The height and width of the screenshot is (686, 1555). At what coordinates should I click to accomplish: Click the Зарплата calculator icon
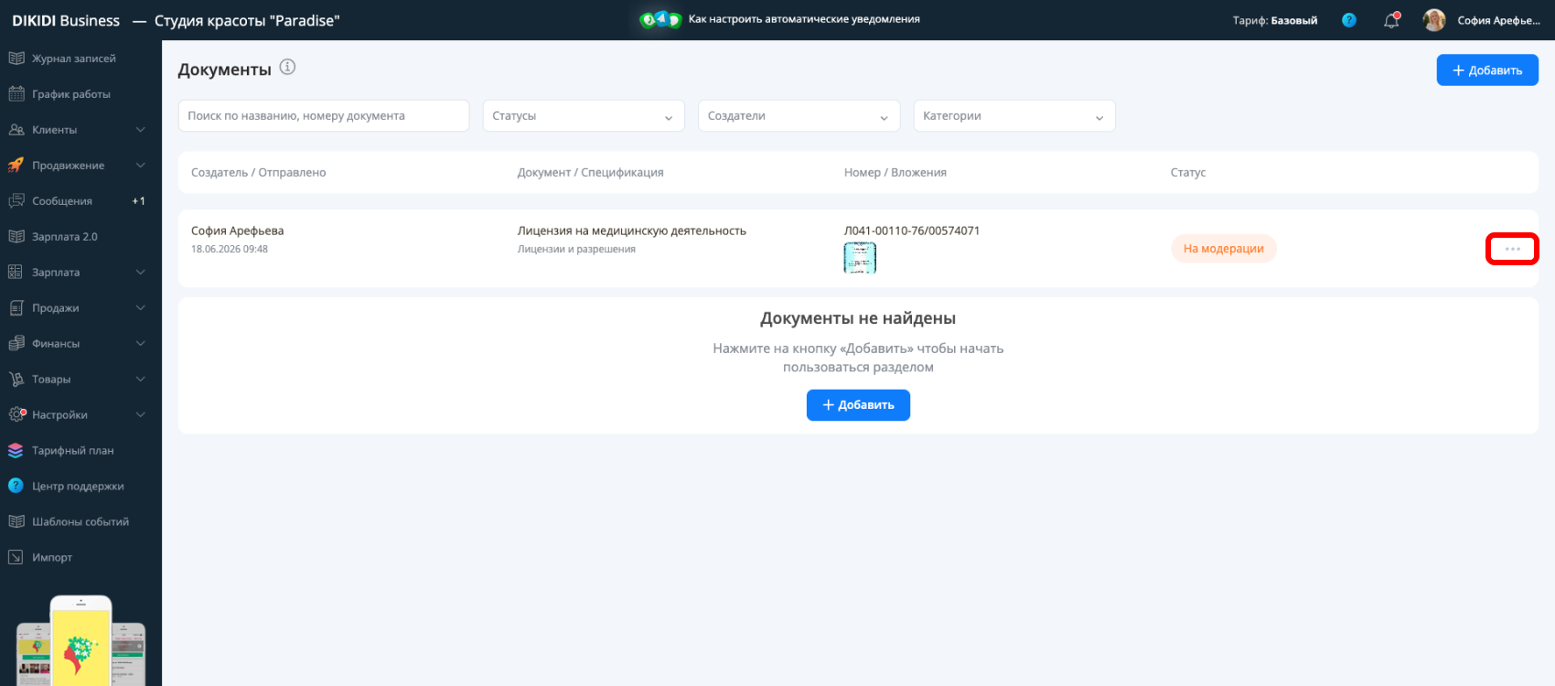click(16, 273)
